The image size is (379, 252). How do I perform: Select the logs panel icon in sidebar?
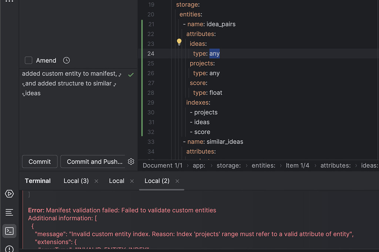pos(9,212)
